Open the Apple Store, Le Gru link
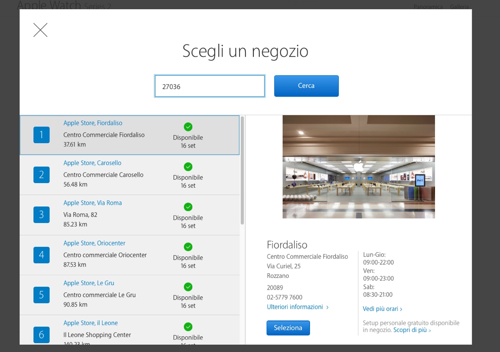Screen dimensions: 500x352 pyautogui.click(x=89, y=283)
